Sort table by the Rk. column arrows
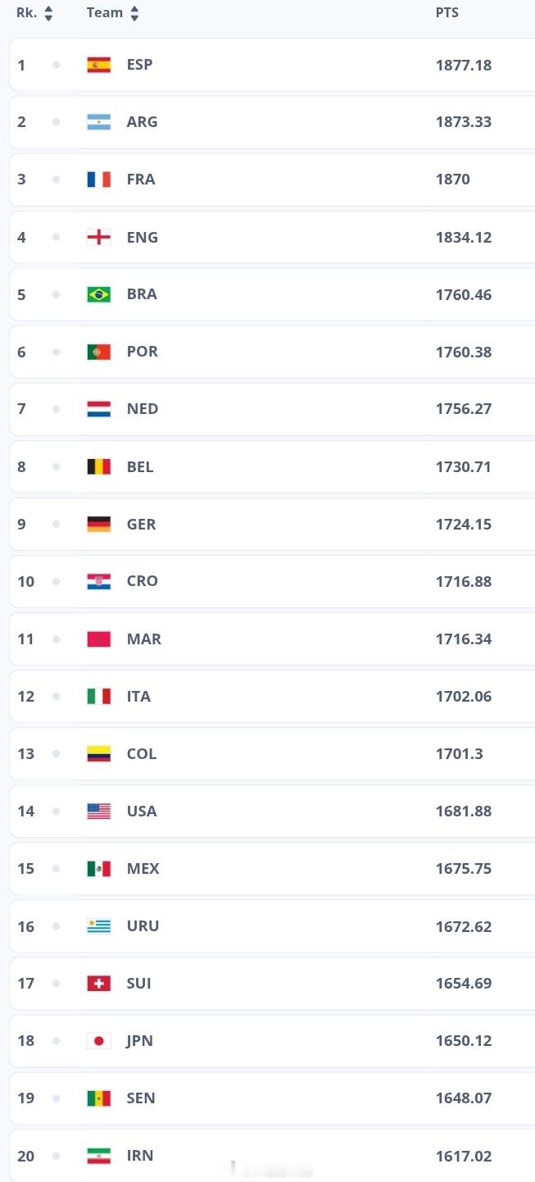The width and height of the screenshot is (535, 1182). [x=48, y=13]
